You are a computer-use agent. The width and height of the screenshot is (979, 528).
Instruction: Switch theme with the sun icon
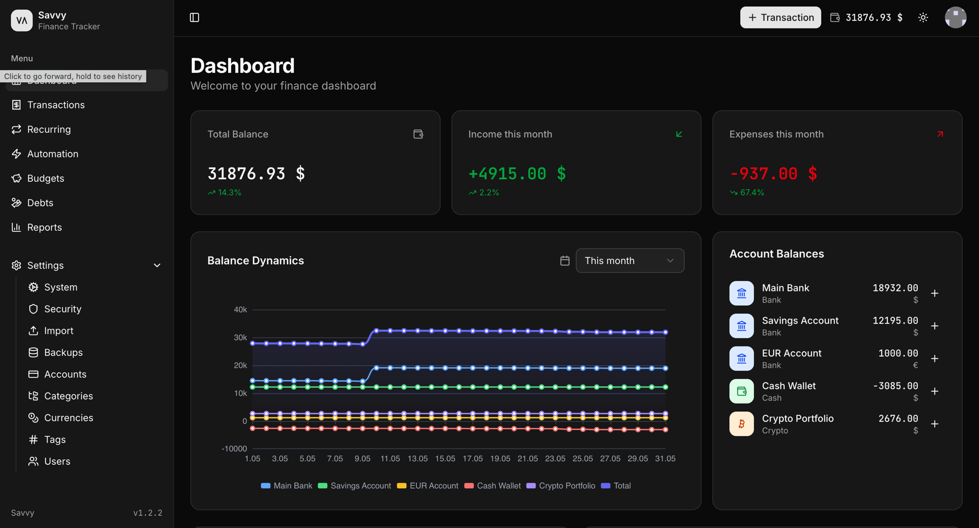pyautogui.click(x=923, y=18)
